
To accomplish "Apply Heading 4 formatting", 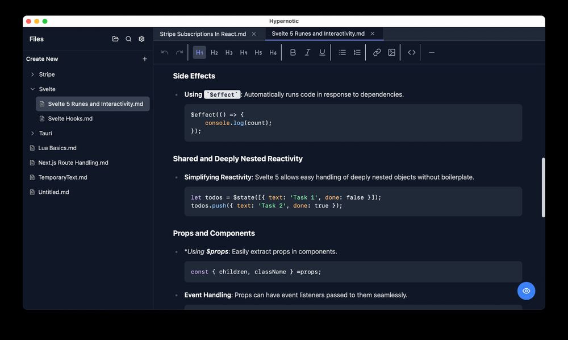I will [x=244, y=52].
